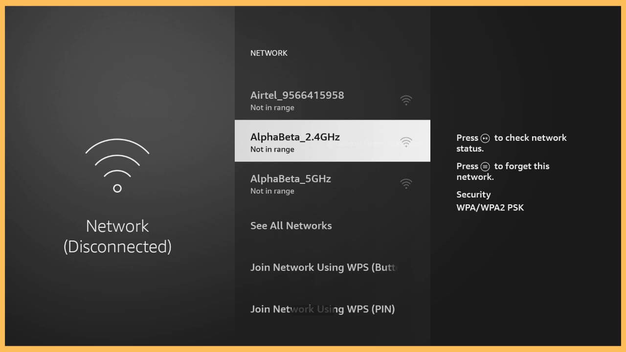The width and height of the screenshot is (626, 352).
Task: Click the menu button icon in forget network hint
Action: click(485, 167)
